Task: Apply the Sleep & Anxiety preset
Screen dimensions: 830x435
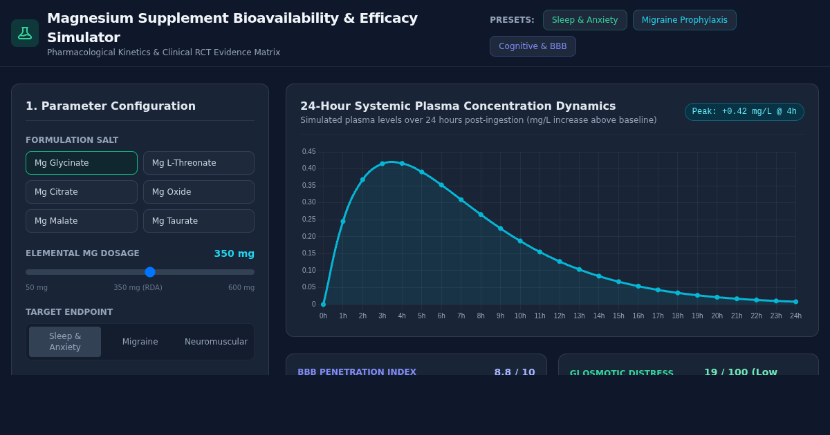Action: [585, 20]
